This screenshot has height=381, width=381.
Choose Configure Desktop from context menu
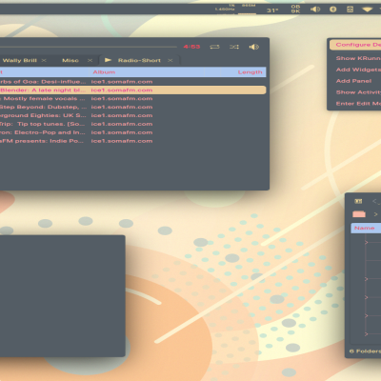tap(355, 45)
